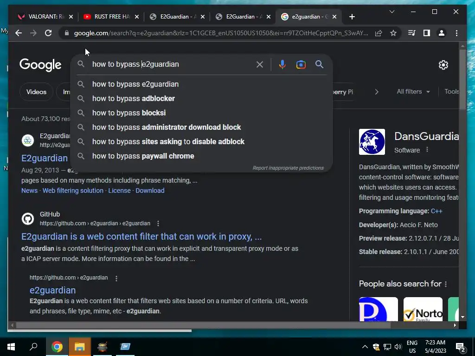The height and width of the screenshot is (356, 475).
Task: Open ENG US language indicator
Action: pos(412,347)
